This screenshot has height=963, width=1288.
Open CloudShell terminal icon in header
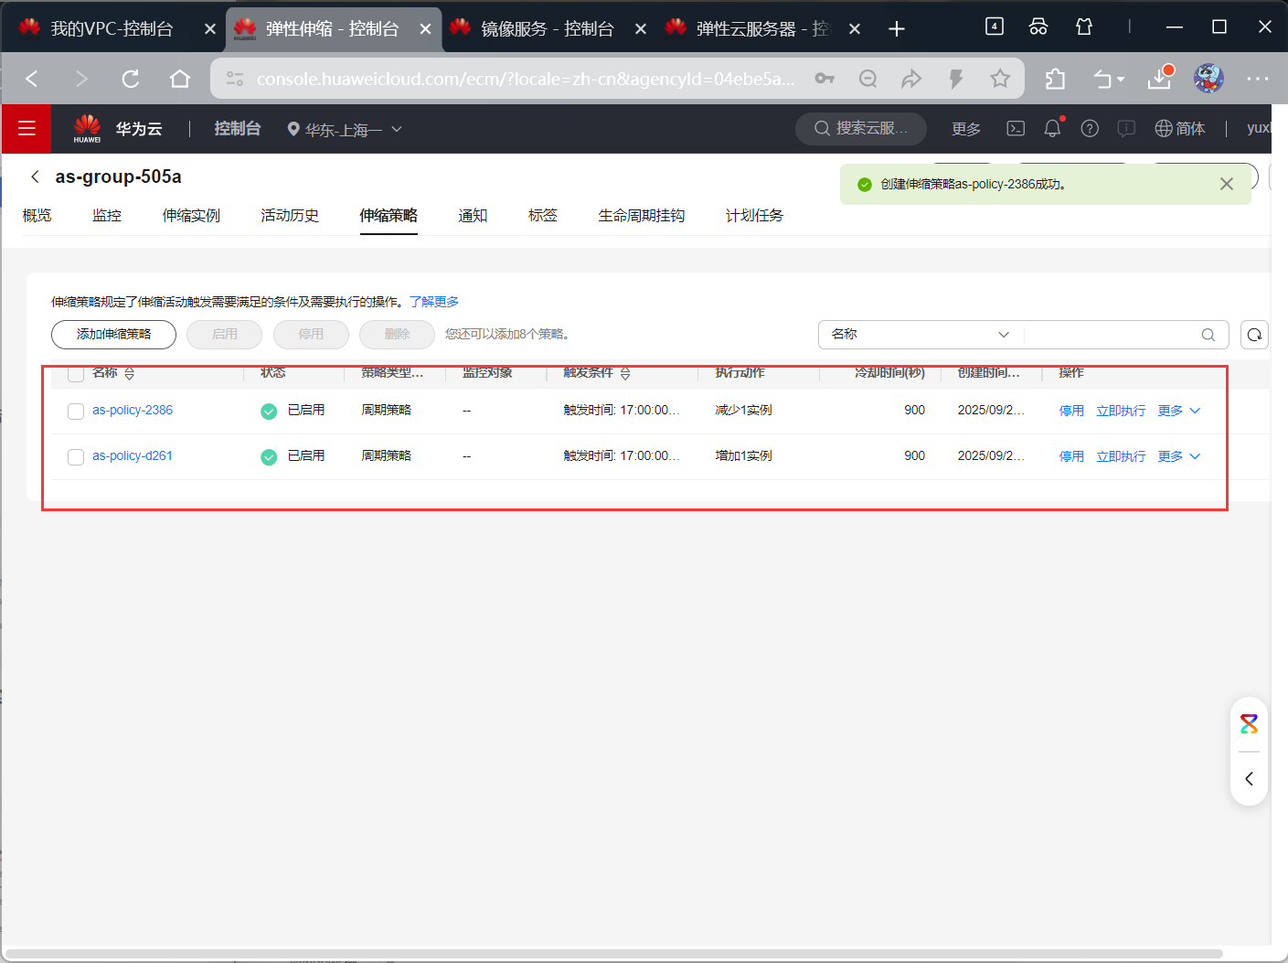point(1016,129)
